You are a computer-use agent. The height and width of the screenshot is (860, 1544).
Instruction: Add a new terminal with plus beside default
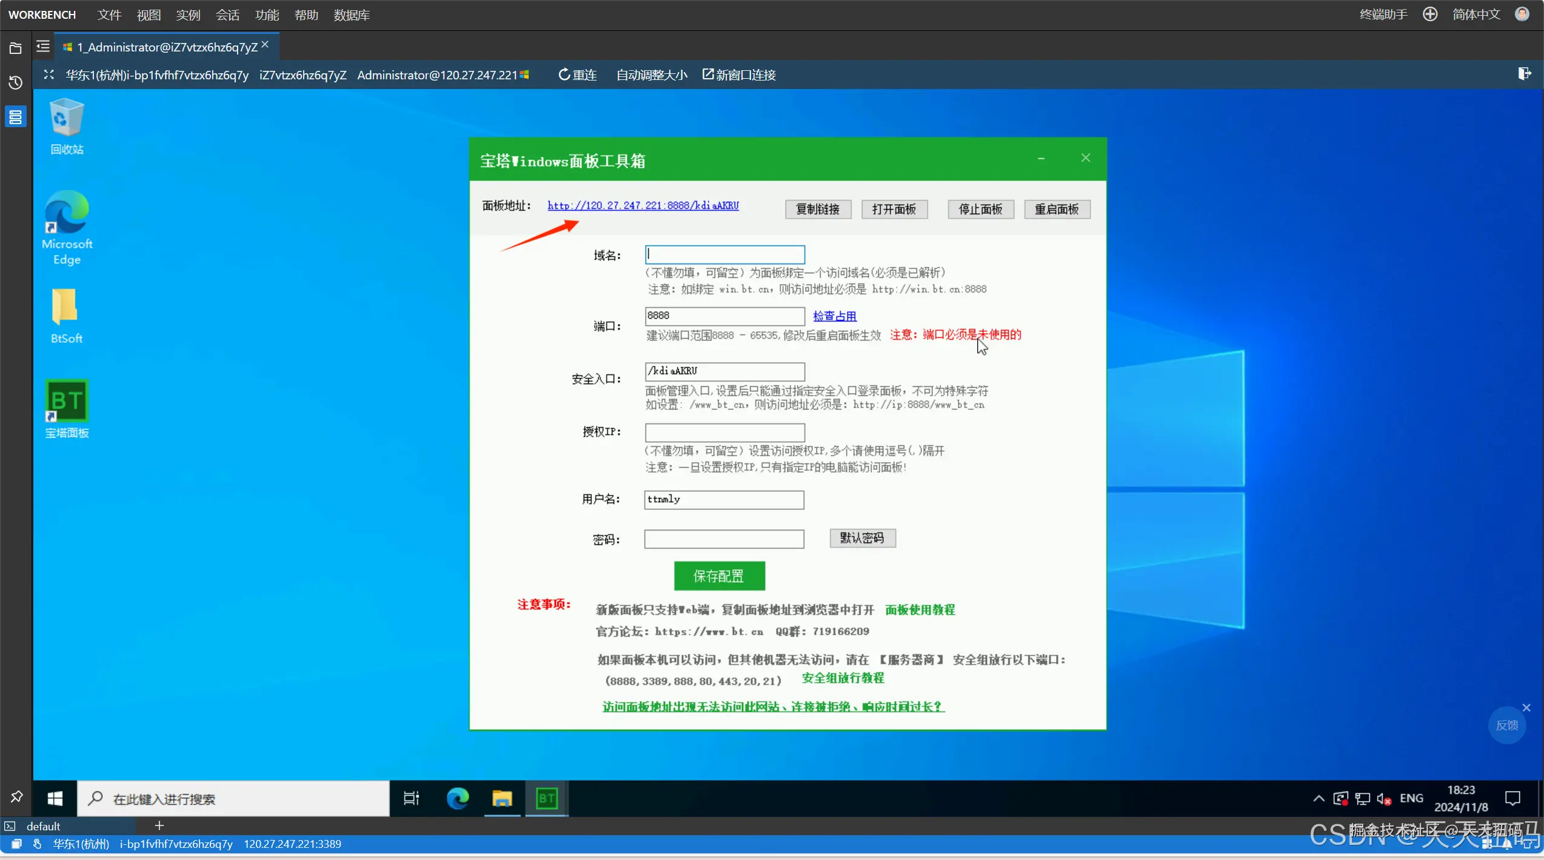coord(159,825)
